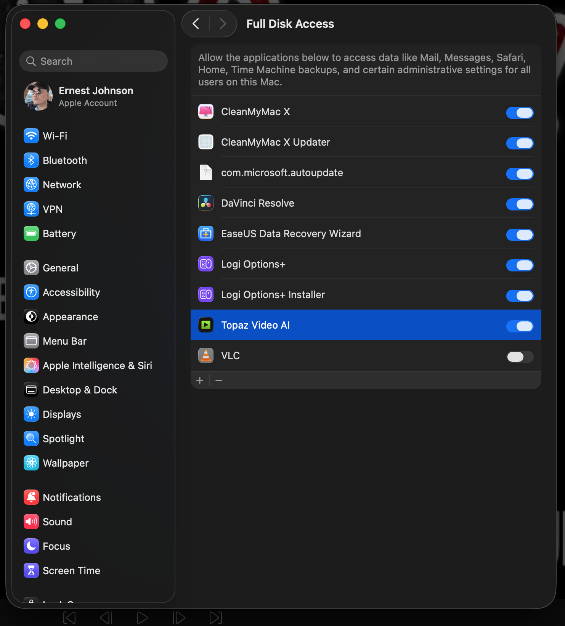Click the Logi Options+ Installer icon
This screenshot has height=626, width=565.
pyautogui.click(x=206, y=295)
